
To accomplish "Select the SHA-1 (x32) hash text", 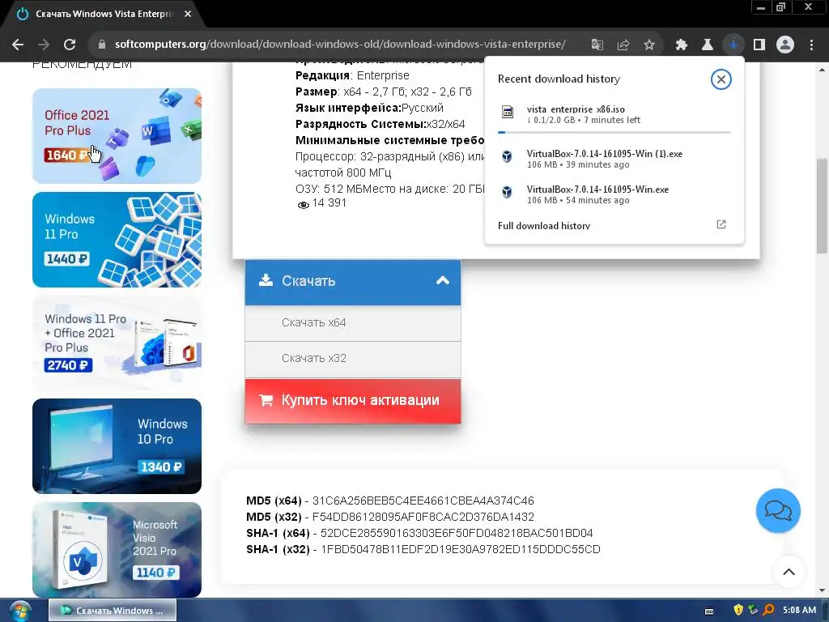I will [x=461, y=549].
